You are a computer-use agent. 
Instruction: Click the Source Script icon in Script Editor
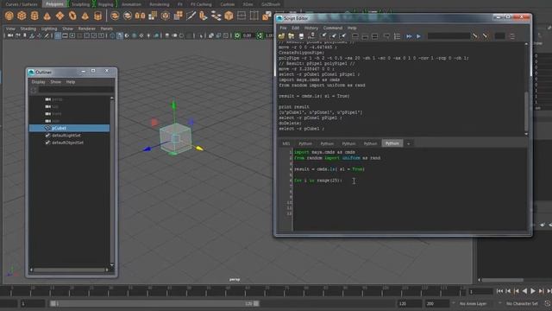coord(292,36)
